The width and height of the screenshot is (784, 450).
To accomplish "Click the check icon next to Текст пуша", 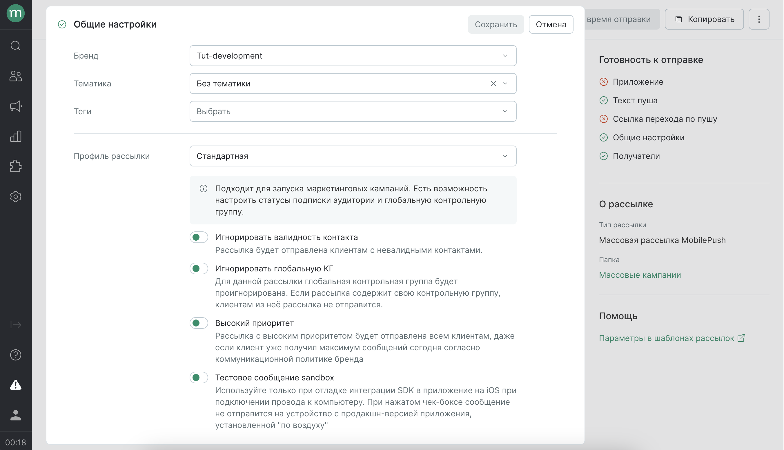I will click(x=604, y=100).
